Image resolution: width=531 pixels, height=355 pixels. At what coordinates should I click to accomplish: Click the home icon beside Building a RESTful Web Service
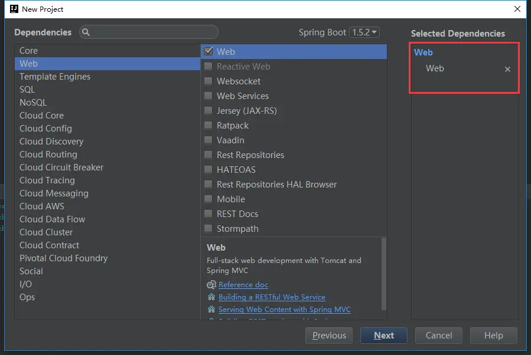211,297
